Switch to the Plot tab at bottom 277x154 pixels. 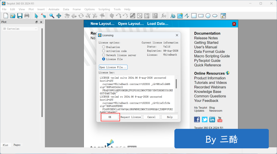pyautogui.click(x=5, y=145)
